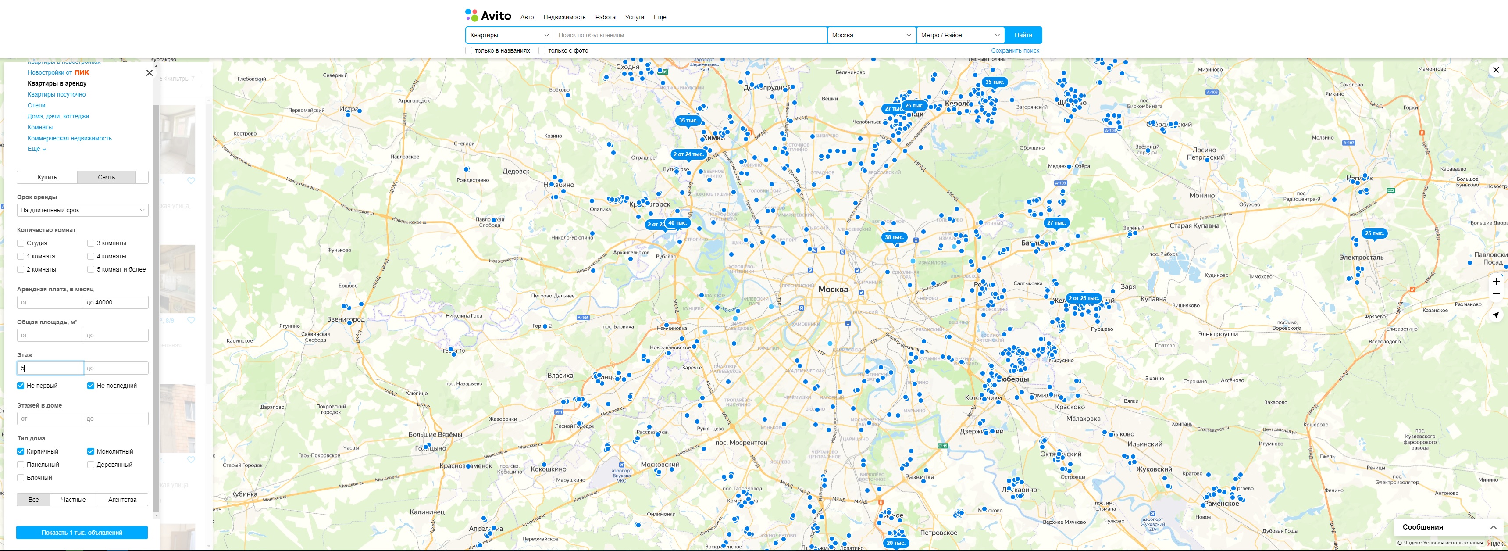The image size is (1508, 551).
Task: Click the Общая площадь от input field
Action: tap(50, 336)
